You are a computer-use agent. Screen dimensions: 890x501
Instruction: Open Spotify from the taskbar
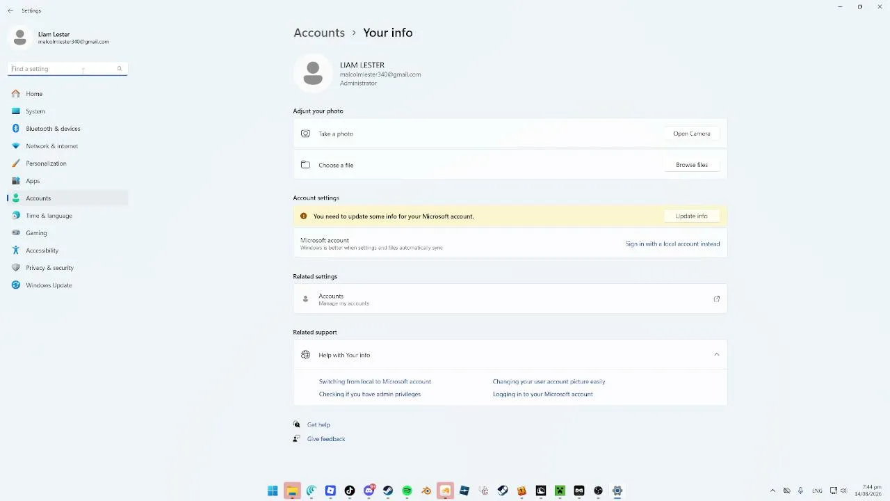tap(407, 491)
